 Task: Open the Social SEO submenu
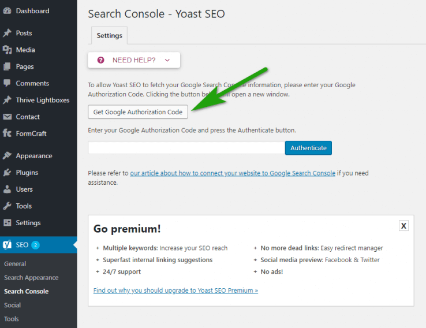pyautogui.click(x=12, y=305)
